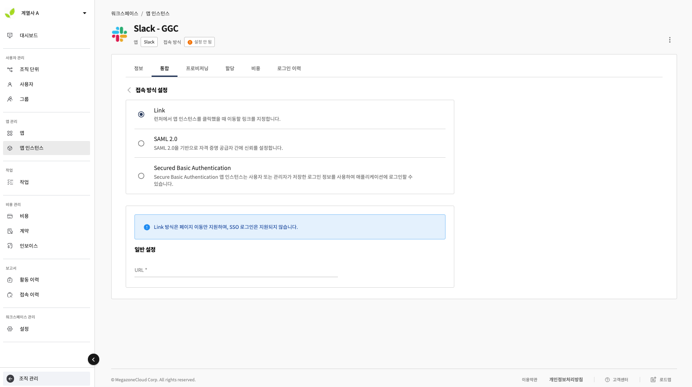Open 인보이스 in the sidebar
This screenshot has width=692, height=387.
[47, 246]
